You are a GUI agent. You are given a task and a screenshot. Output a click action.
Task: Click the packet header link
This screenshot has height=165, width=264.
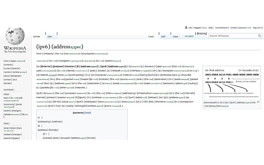77,79
